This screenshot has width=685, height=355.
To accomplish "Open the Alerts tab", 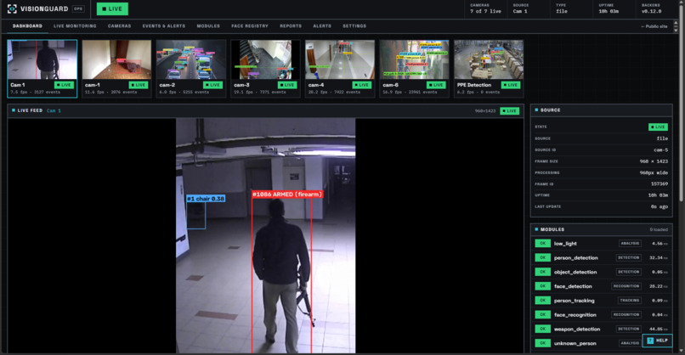I will coord(322,26).
